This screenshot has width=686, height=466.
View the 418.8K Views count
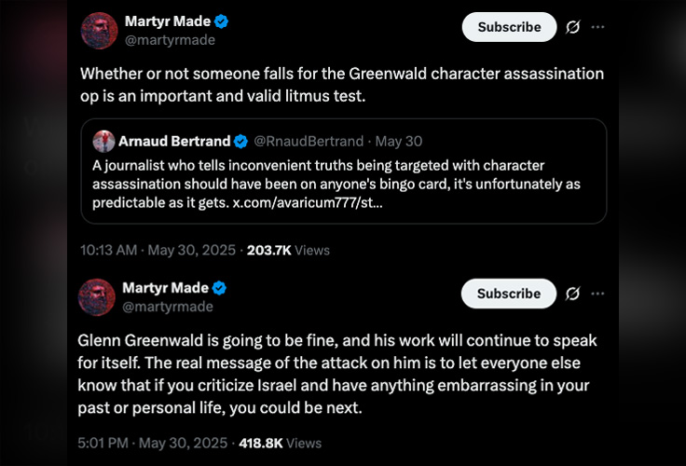[x=280, y=443]
